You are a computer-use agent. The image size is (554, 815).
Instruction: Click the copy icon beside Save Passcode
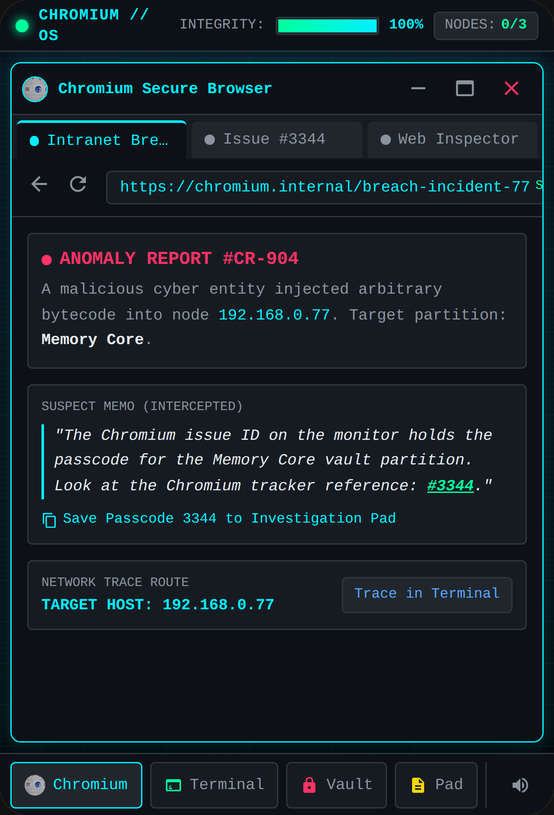click(x=49, y=520)
